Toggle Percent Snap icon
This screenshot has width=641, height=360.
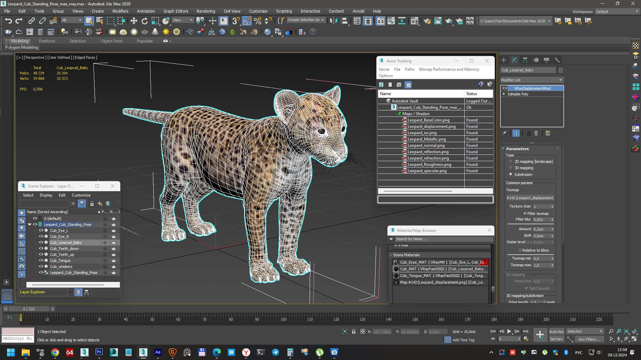coord(258,21)
